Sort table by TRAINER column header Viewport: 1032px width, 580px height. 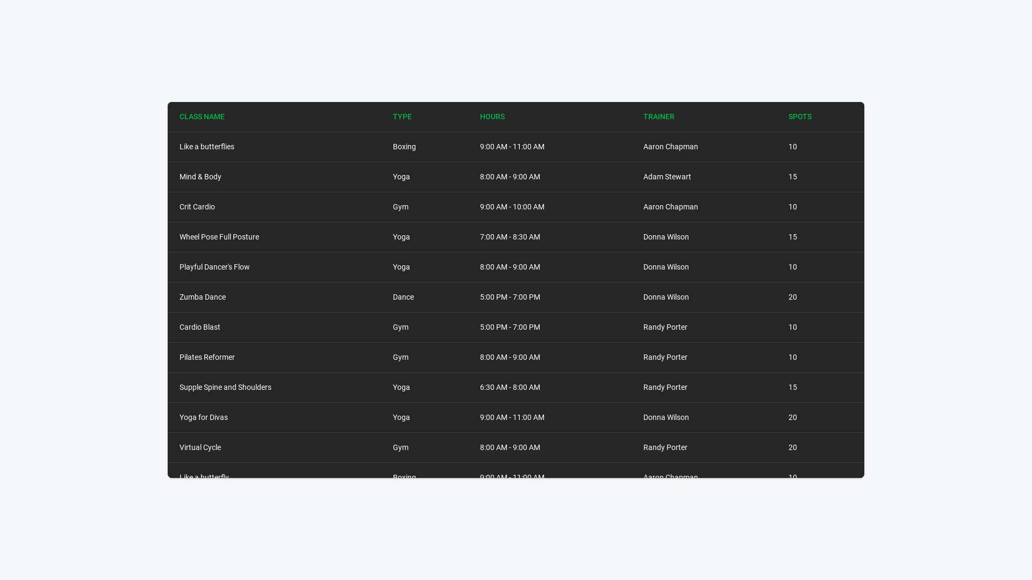658,117
